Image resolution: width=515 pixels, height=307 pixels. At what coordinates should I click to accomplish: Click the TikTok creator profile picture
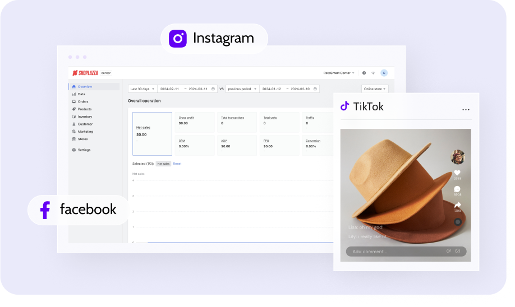point(458,157)
